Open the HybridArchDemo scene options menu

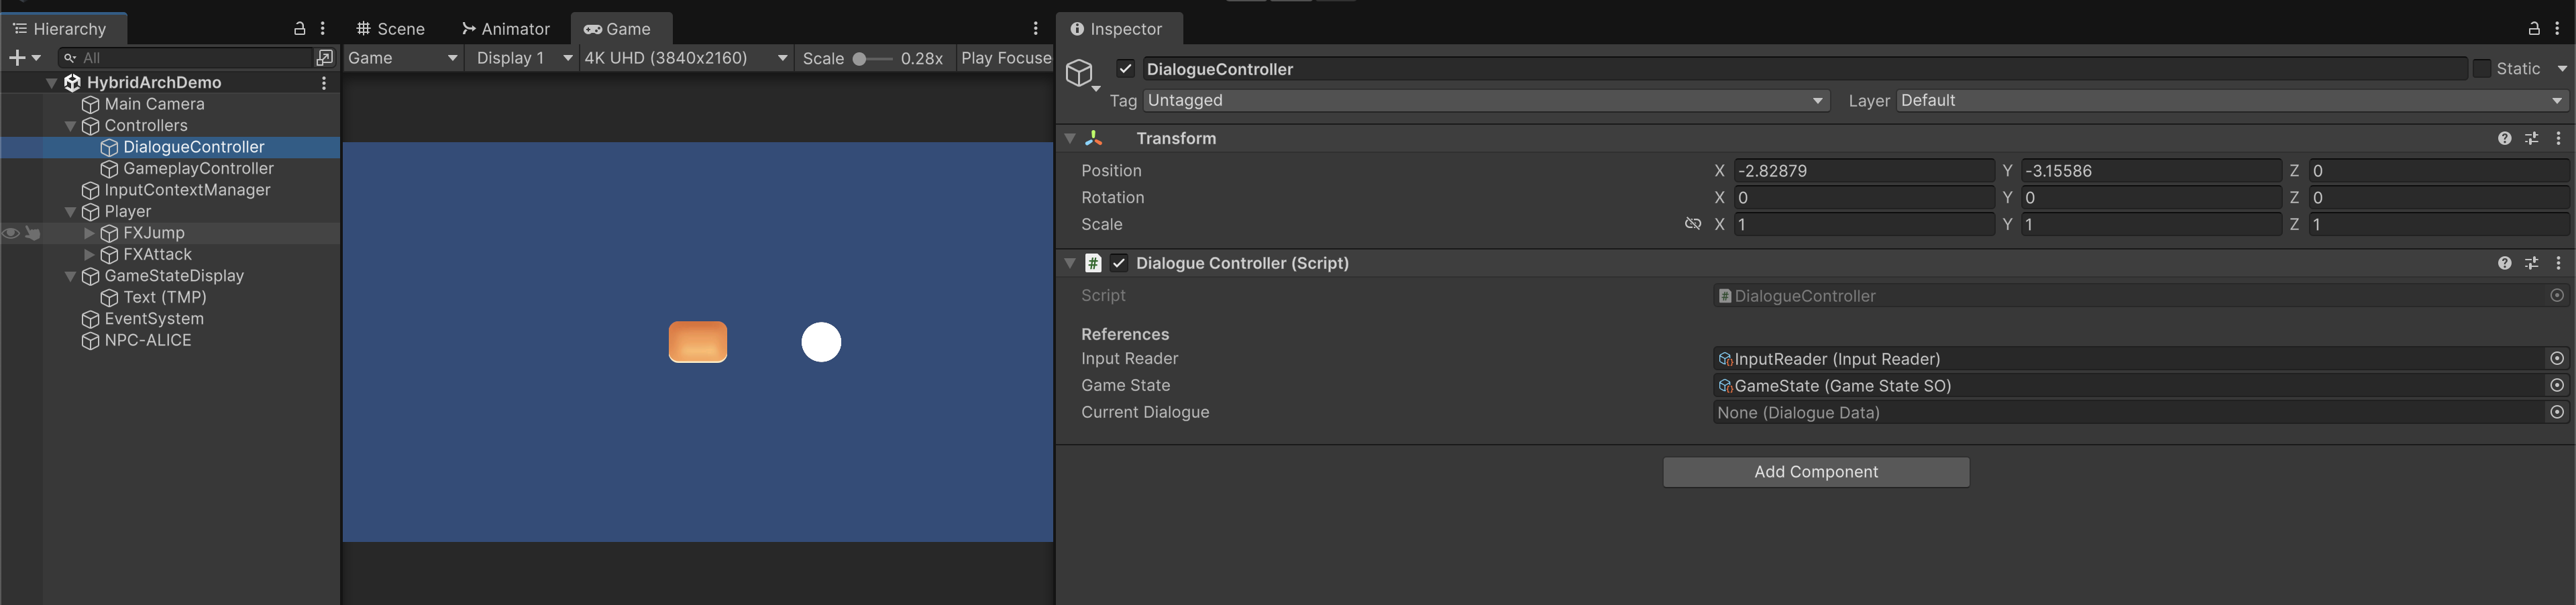323,83
